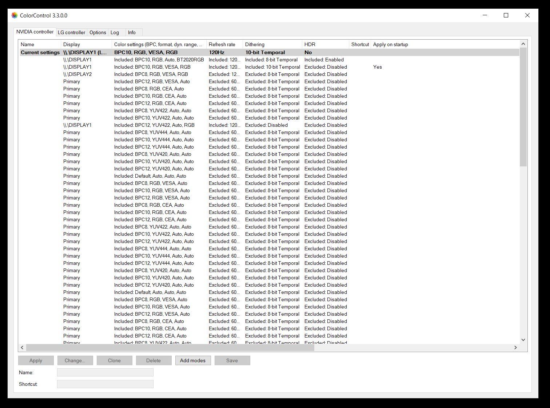The width and height of the screenshot is (550, 408).
Task: Click 'Yes' in Apply on startup column
Action: point(377,67)
